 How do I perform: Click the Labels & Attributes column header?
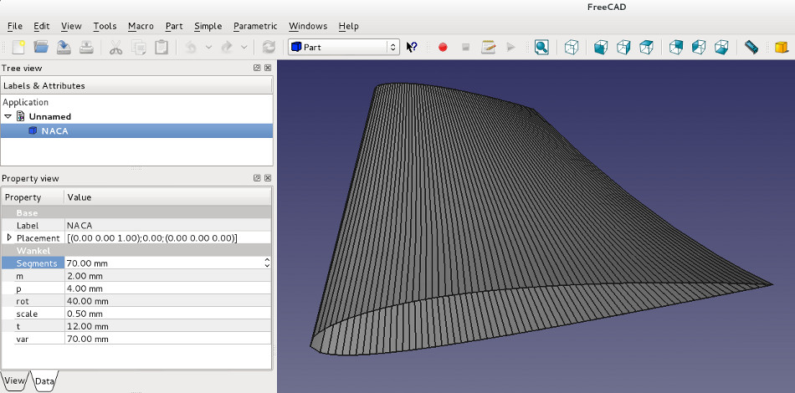136,85
